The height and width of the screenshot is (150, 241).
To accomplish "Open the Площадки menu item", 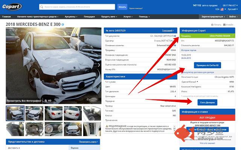I will tap(89, 16).
